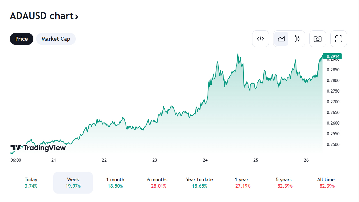The image size is (359, 202).
Task: Select the Today time range
Action: coord(31,183)
